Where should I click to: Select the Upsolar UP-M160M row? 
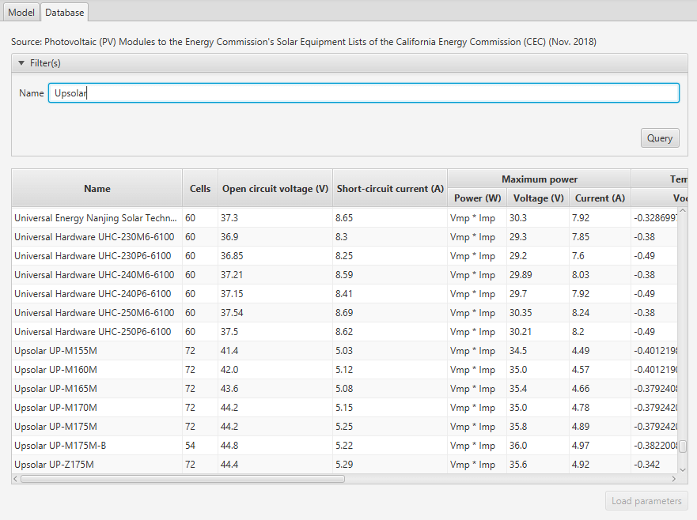pyautogui.click(x=344, y=370)
